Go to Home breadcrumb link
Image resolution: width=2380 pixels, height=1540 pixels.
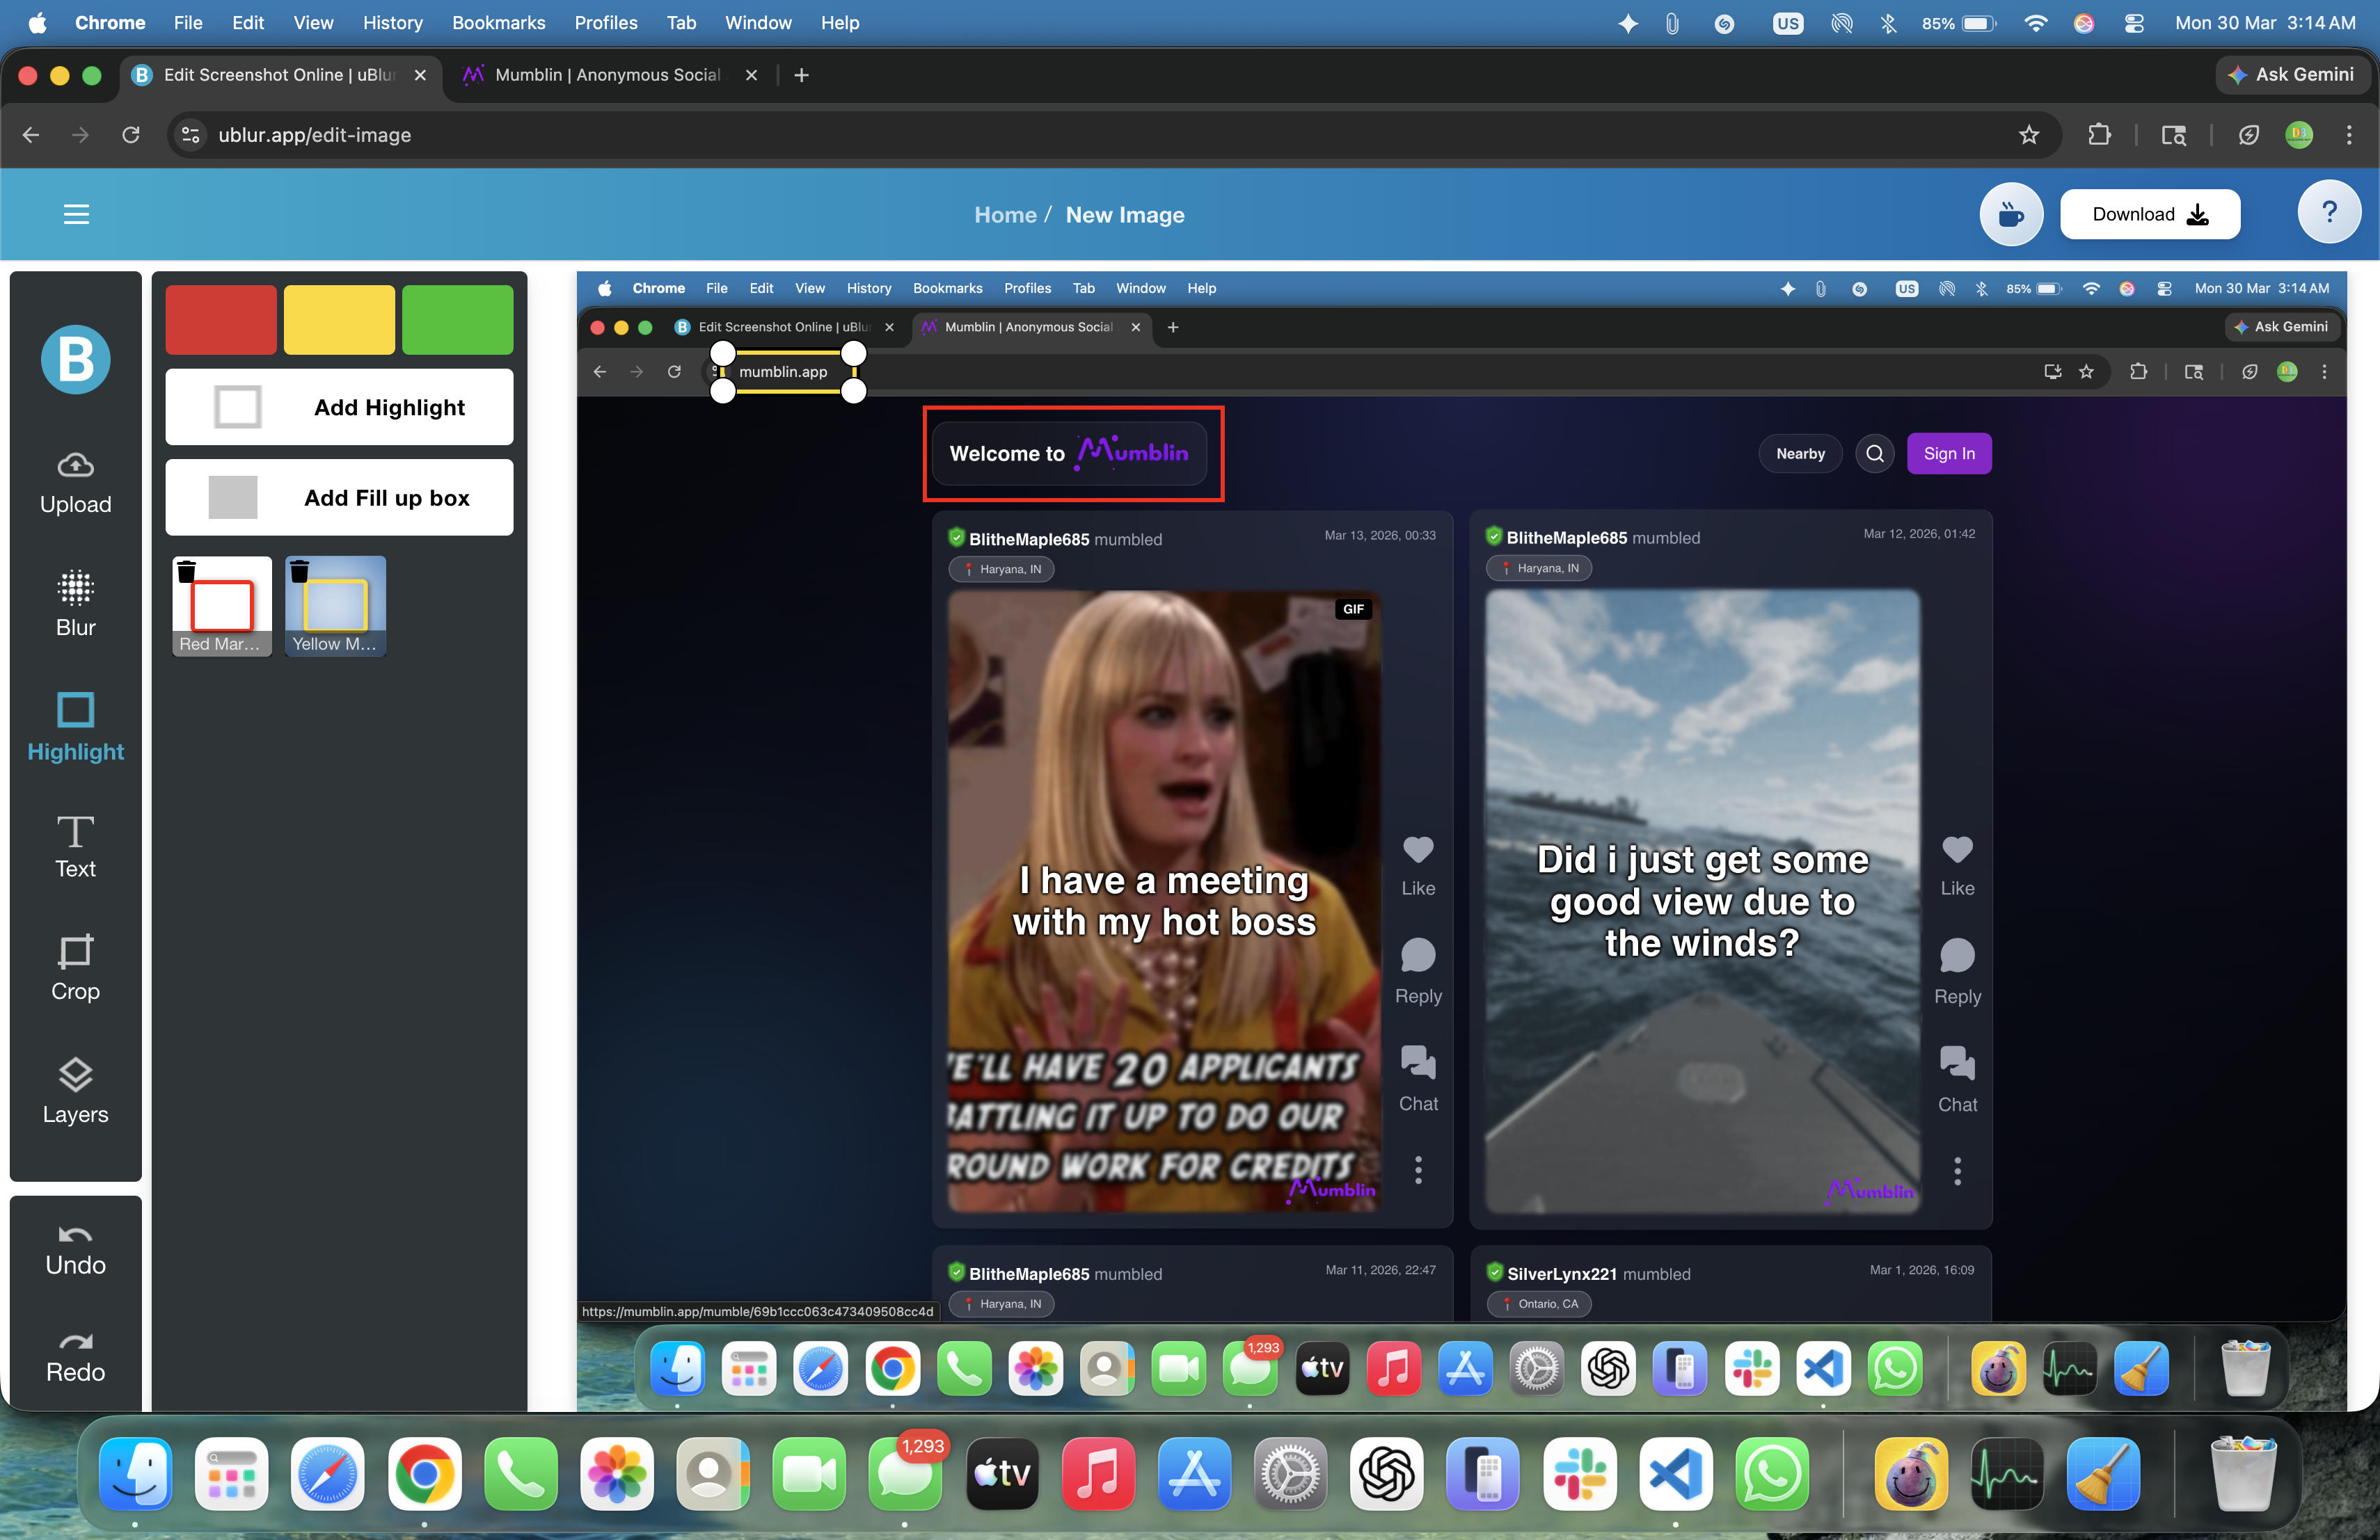1005,215
